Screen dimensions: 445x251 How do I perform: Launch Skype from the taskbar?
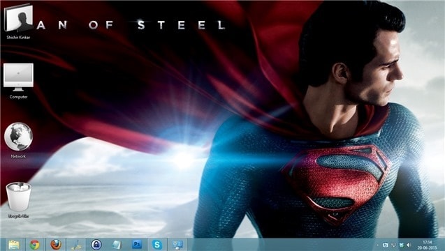157,245
